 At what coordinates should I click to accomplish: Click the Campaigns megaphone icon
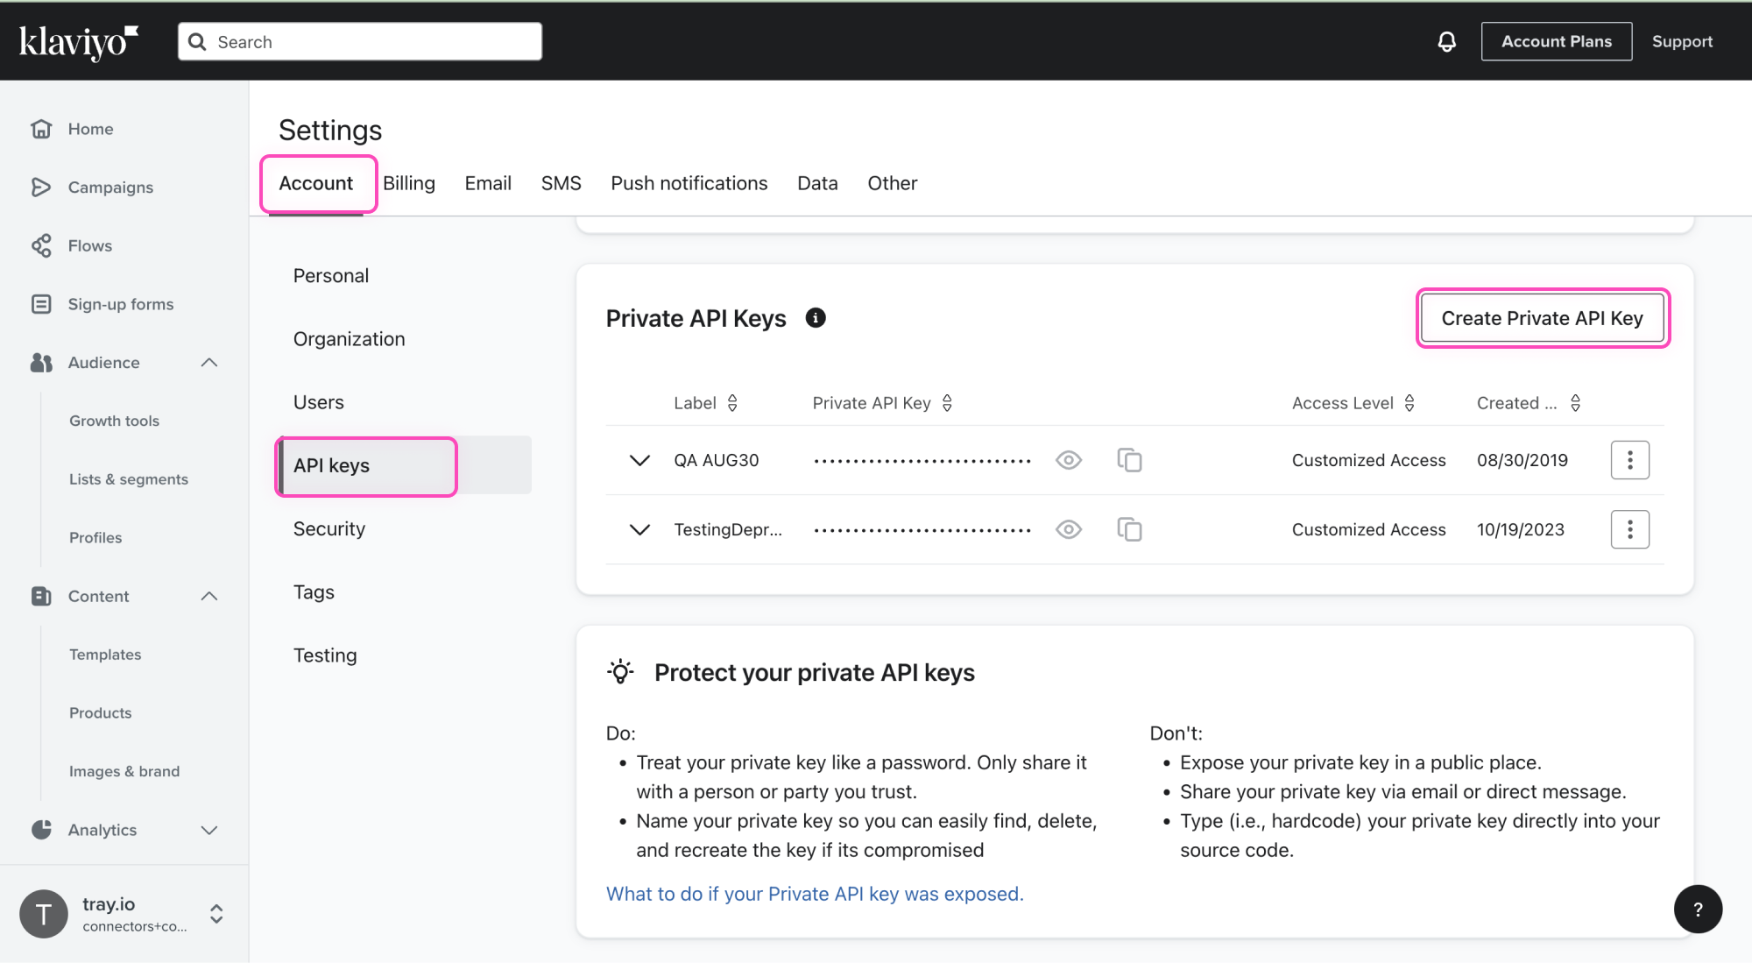41,187
